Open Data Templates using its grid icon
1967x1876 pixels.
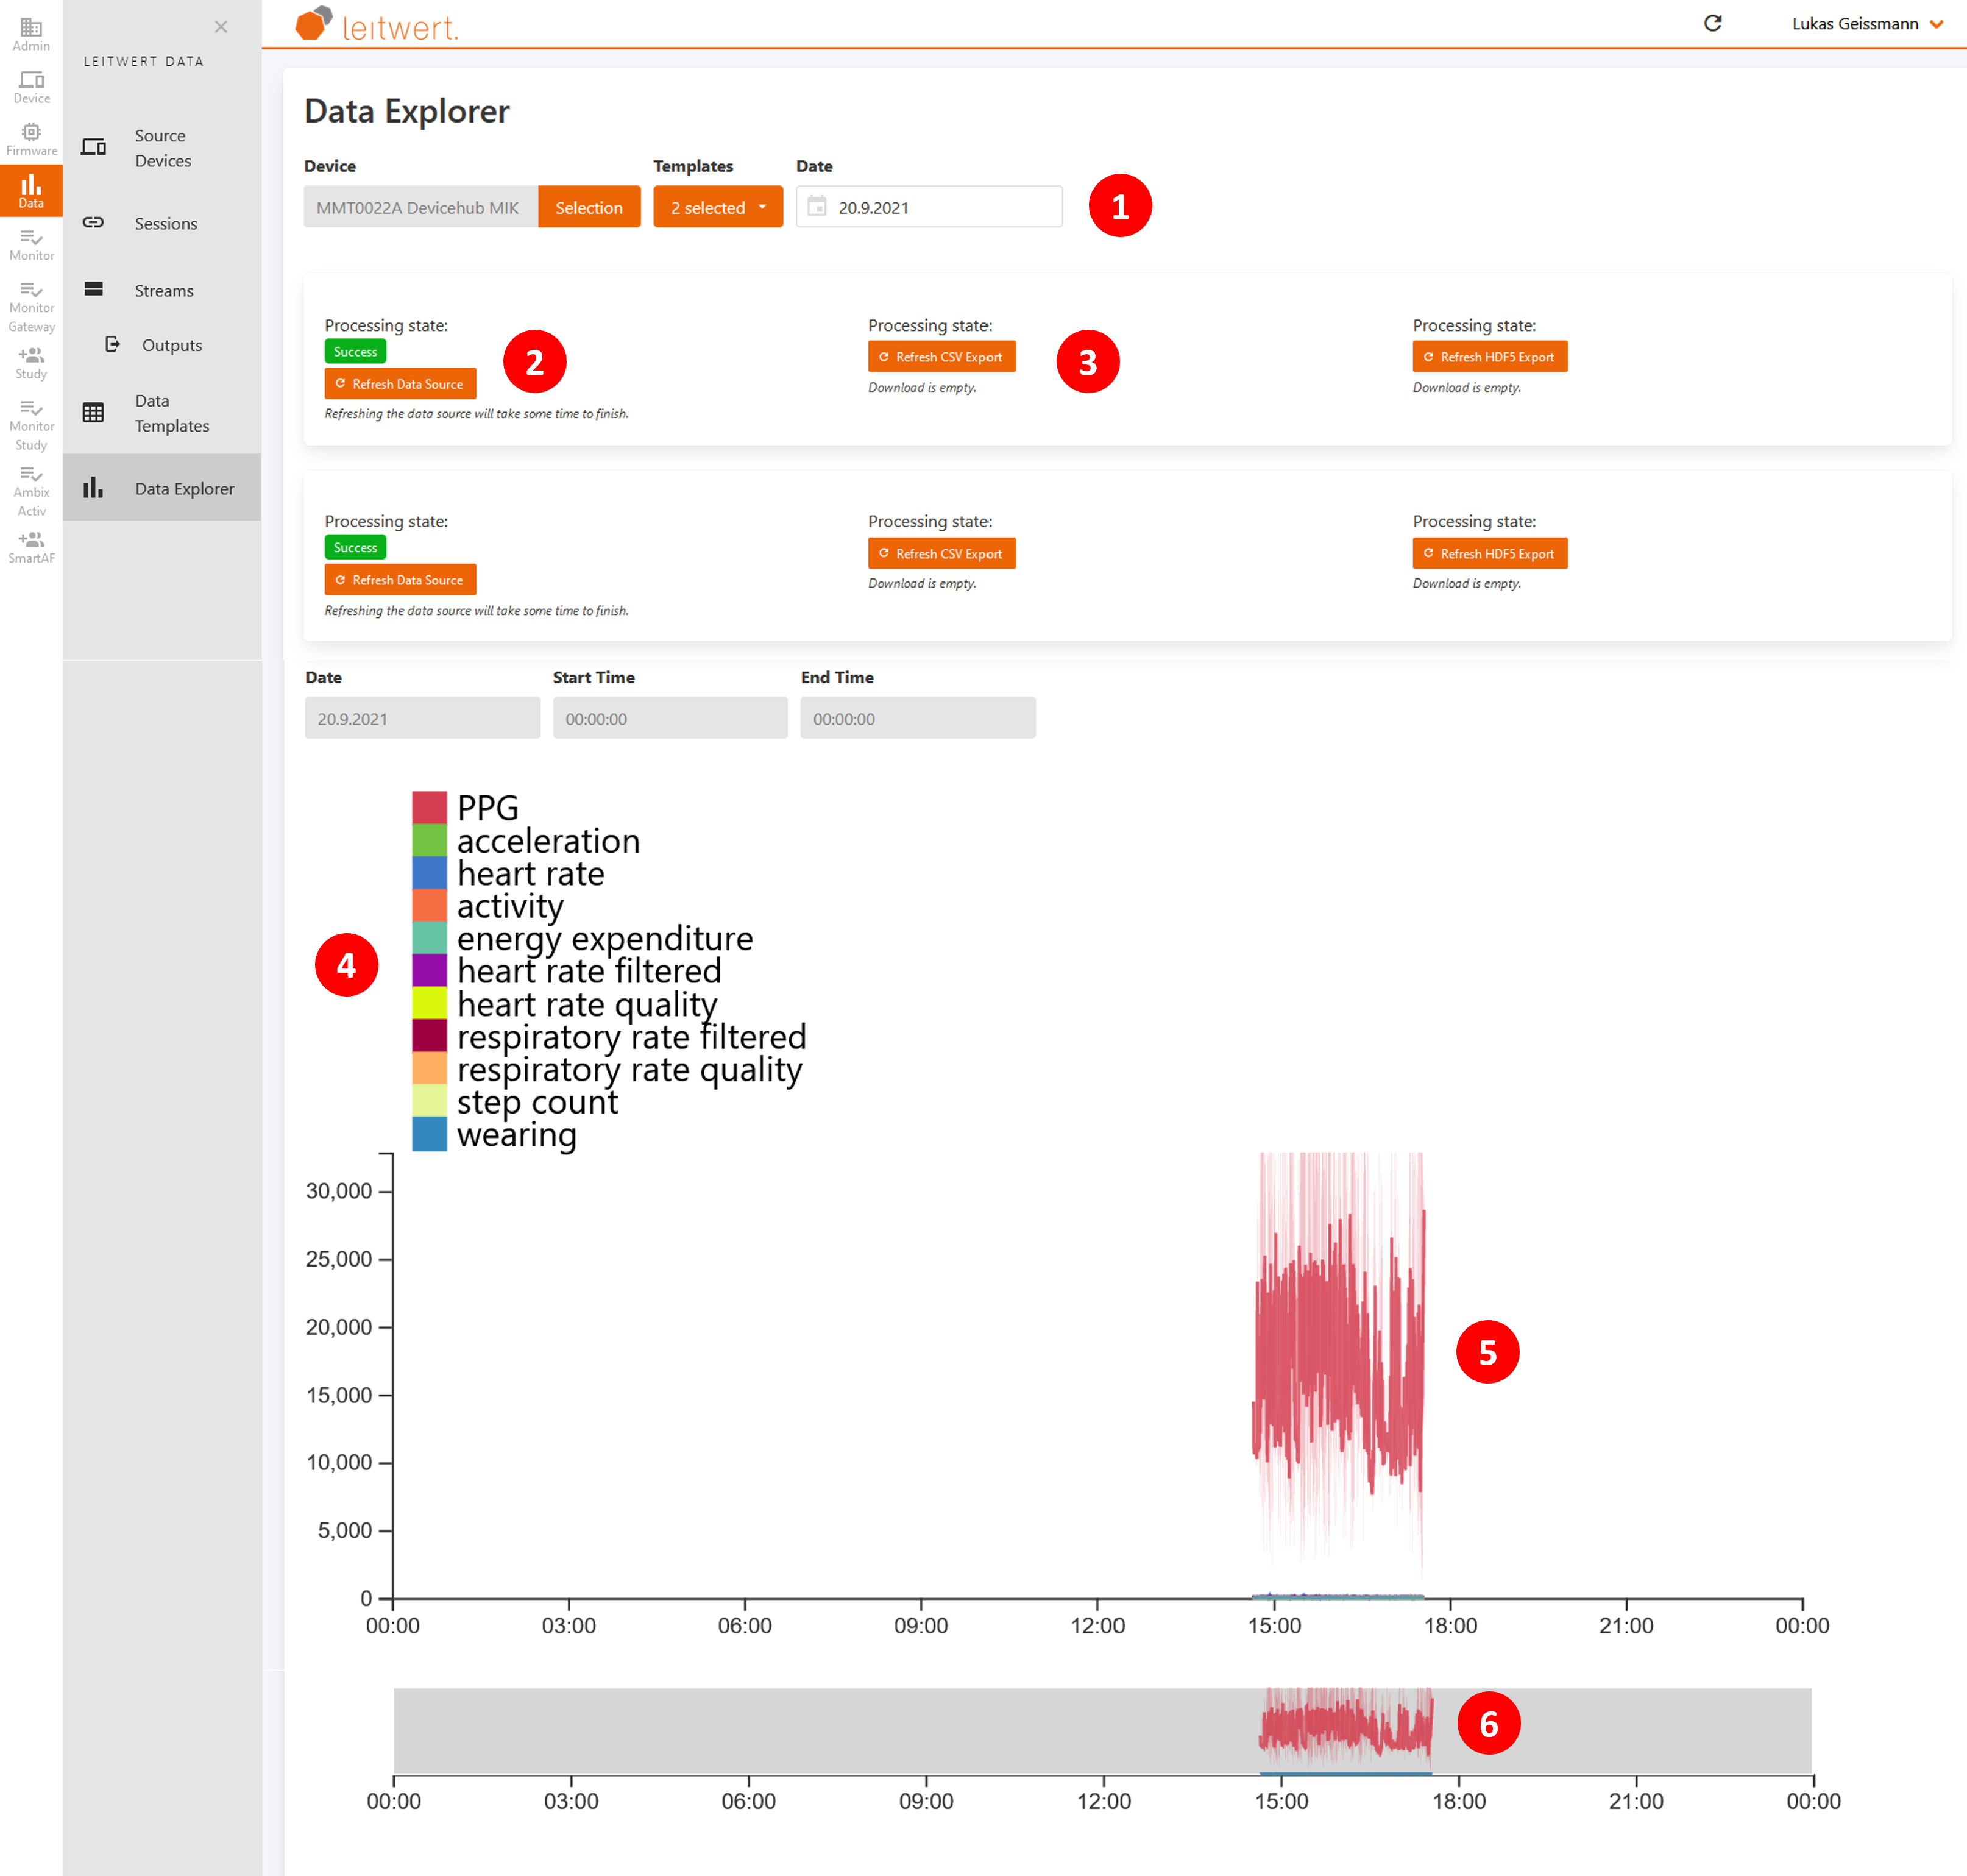pos(94,412)
